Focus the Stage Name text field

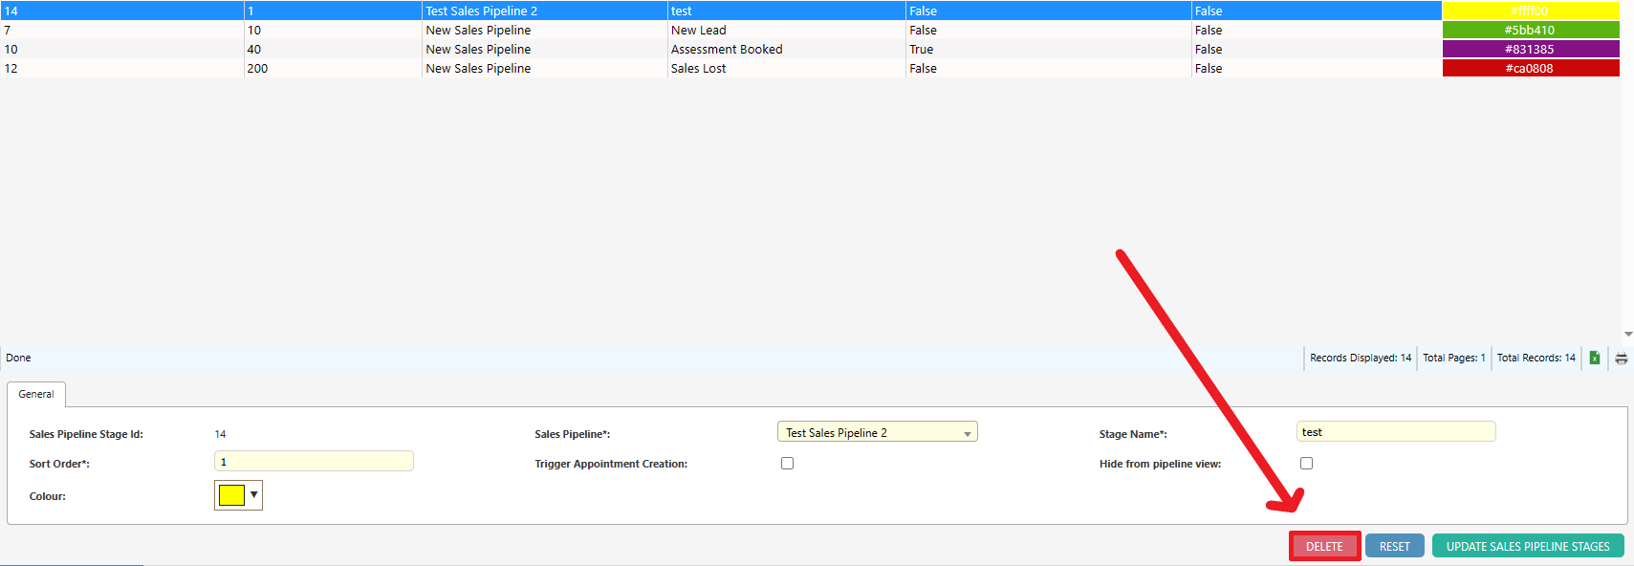(x=1395, y=432)
